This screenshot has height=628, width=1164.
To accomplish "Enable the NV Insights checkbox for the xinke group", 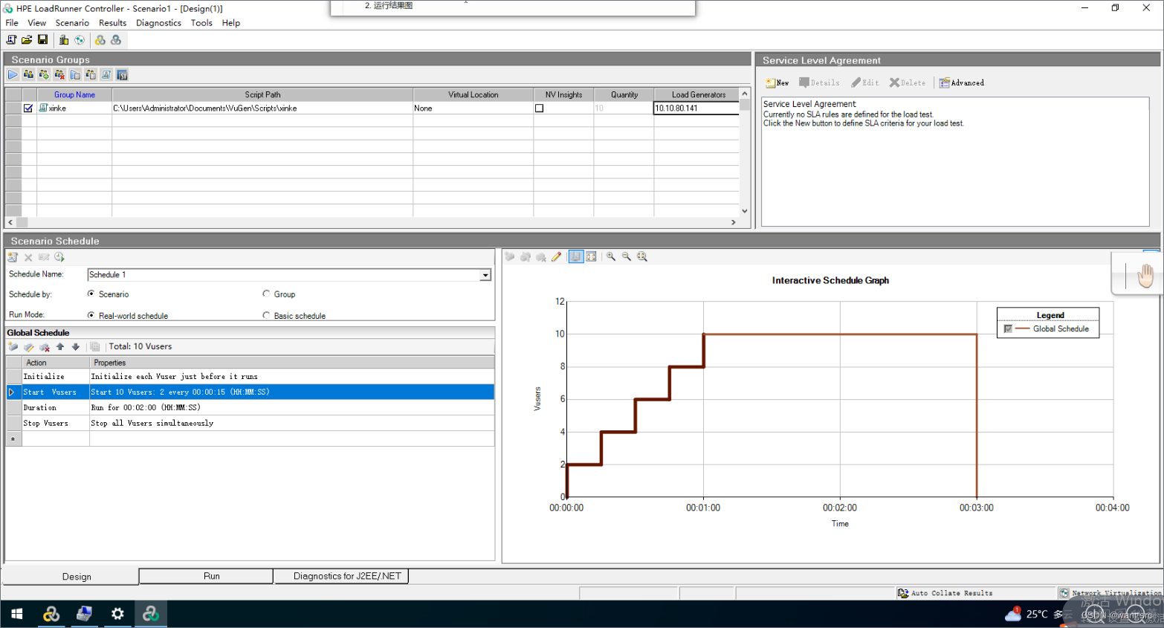I will [540, 108].
